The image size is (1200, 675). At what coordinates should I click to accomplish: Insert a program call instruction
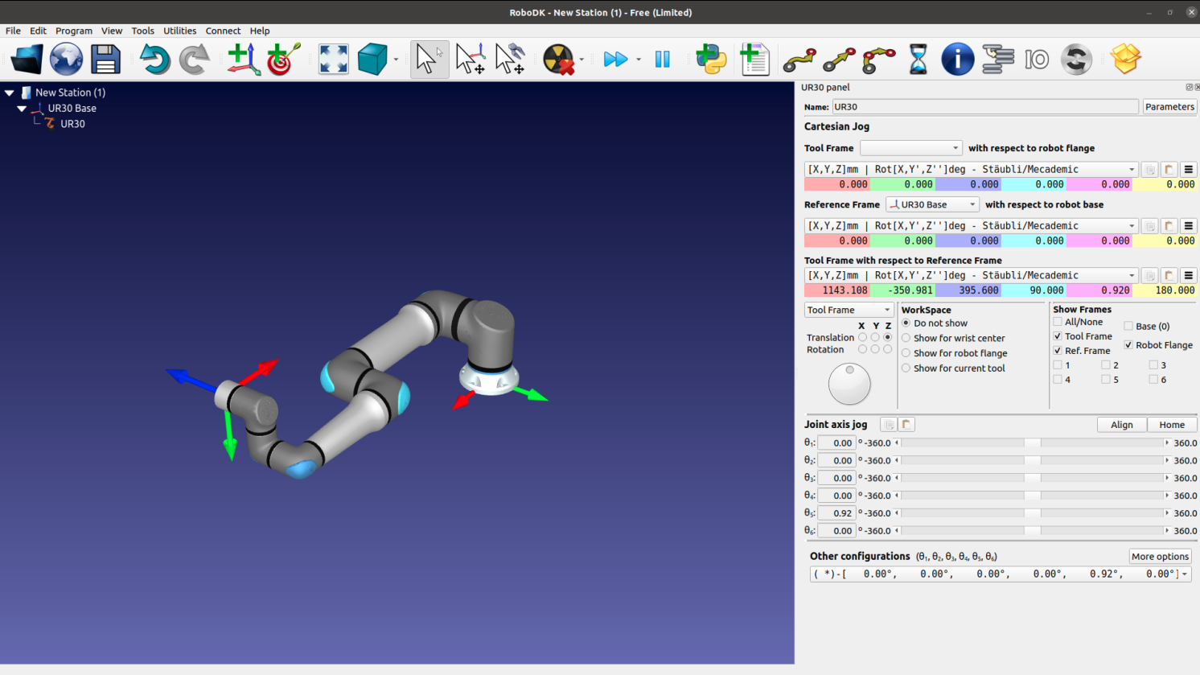tap(997, 60)
